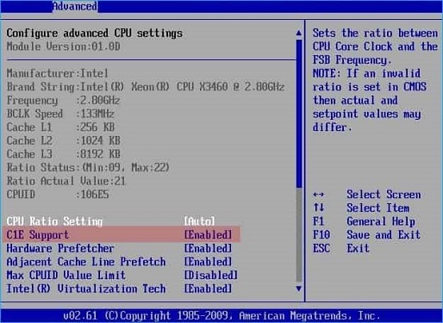Image resolution: width=443 pixels, height=323 pixels.
Task: Click CPUID 106E5 line
Action: [x=58, y=195]
